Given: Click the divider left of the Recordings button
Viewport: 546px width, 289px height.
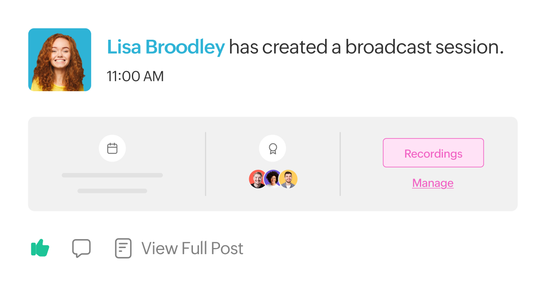Looking at the screenshot, I should click(x=340, y=164).
